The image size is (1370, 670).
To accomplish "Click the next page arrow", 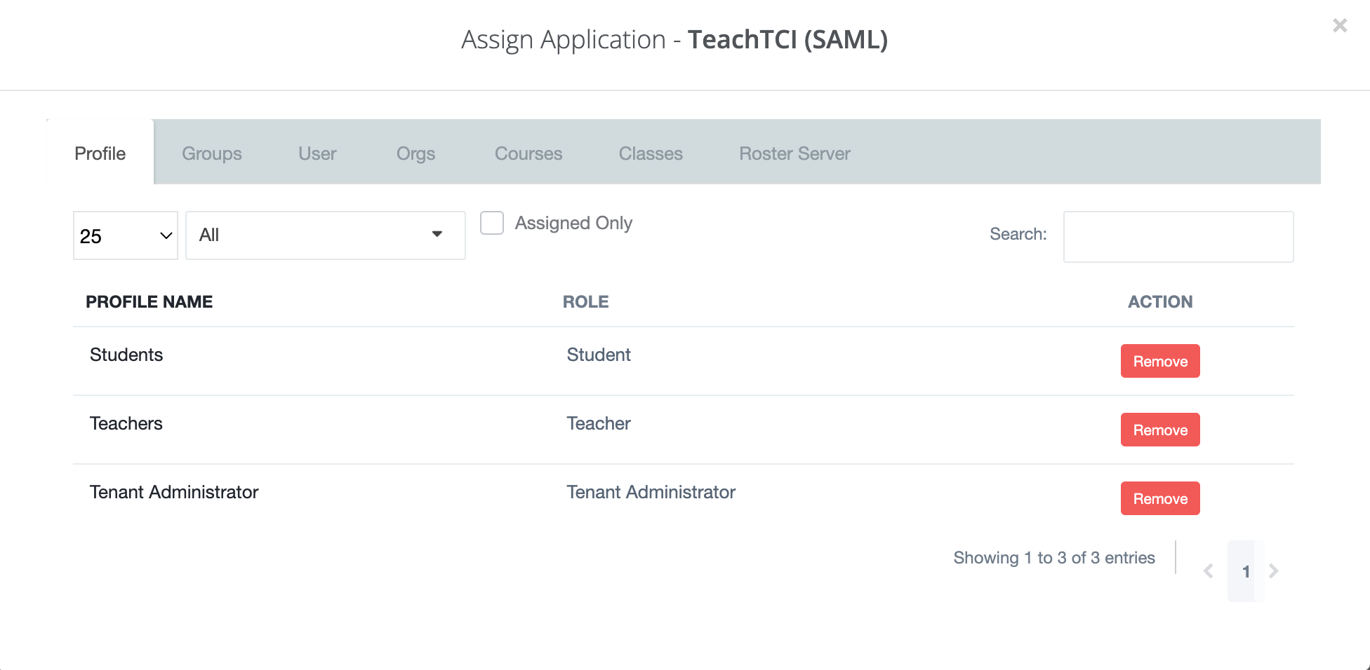I will tap(1275, 570).
